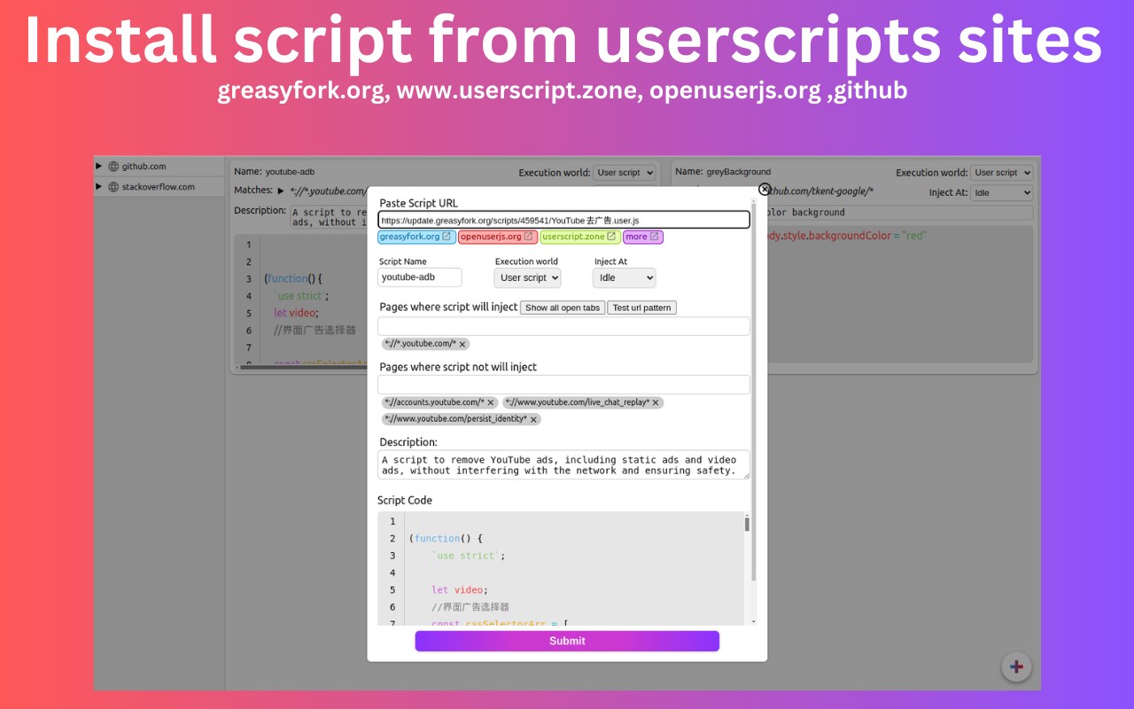Image resolution: width=1134 pixels, height=709 pixels.
Task: Click the 'not will inject' pages input
Action: [x=563, y=385]
